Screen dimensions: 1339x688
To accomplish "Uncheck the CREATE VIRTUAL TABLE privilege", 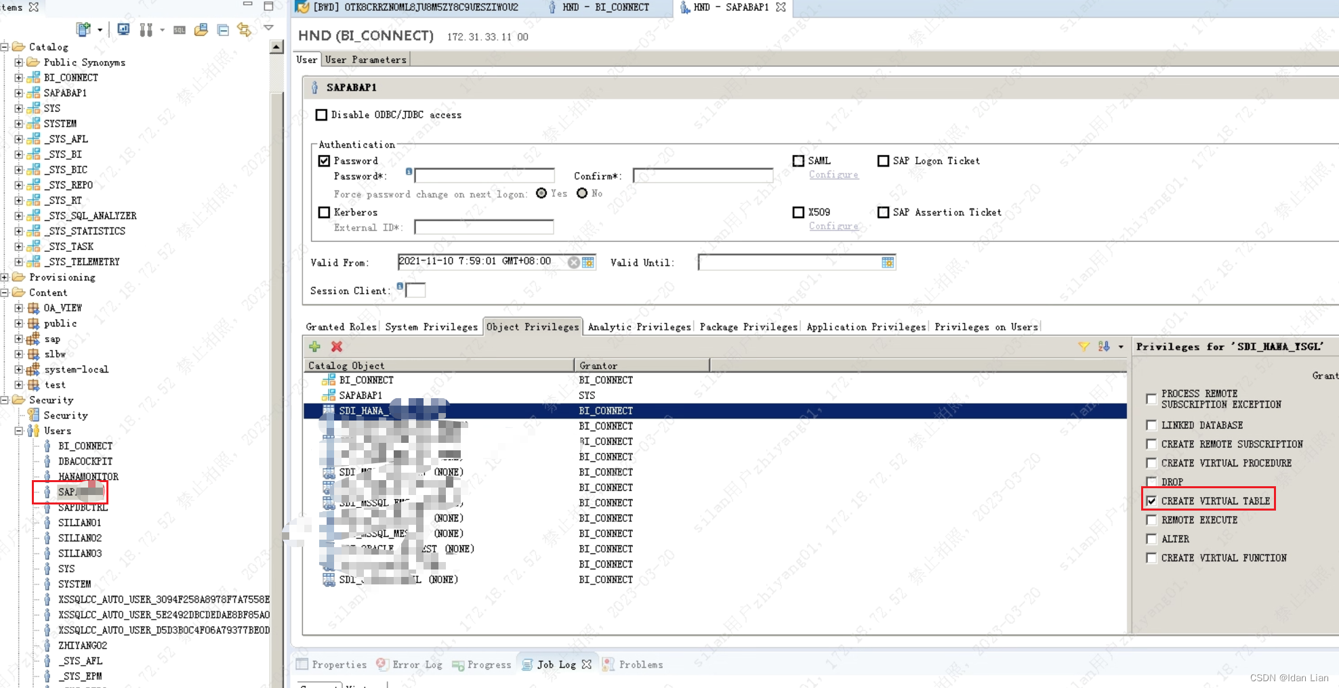I will [1152, 501].
